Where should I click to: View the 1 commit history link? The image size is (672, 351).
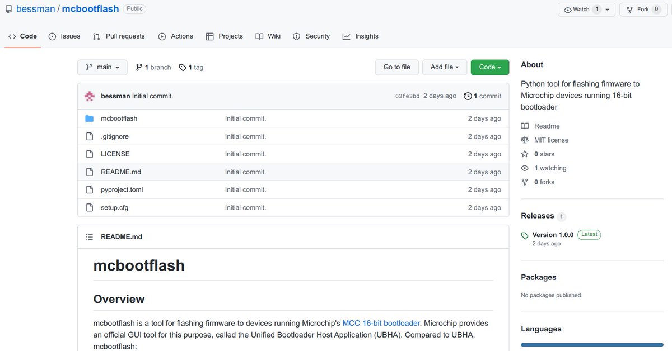tap(483, 96)
